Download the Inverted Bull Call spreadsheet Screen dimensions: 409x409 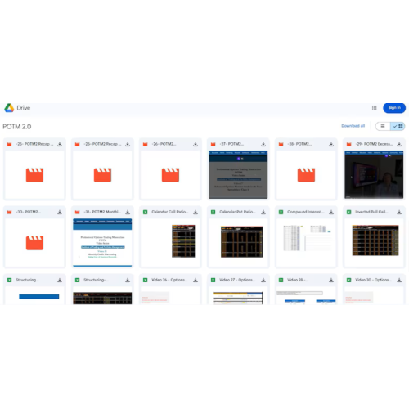[399, 212]
